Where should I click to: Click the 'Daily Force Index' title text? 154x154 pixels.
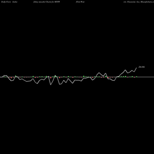tap(9, 2)
